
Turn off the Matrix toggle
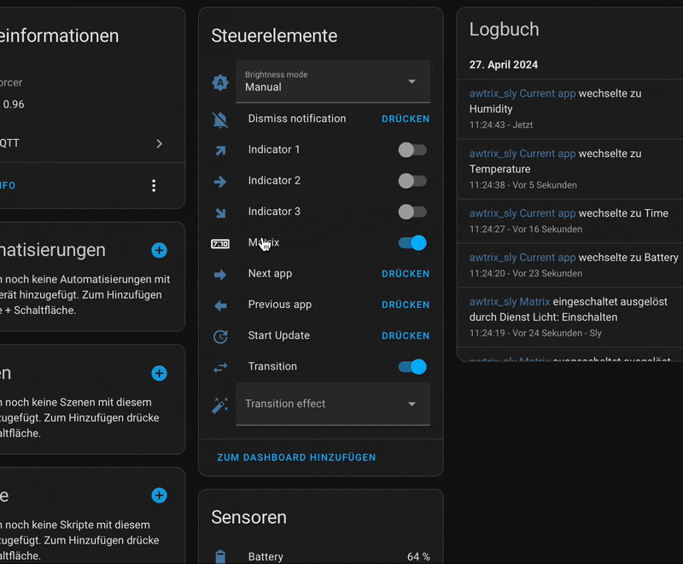coord(412,242)
